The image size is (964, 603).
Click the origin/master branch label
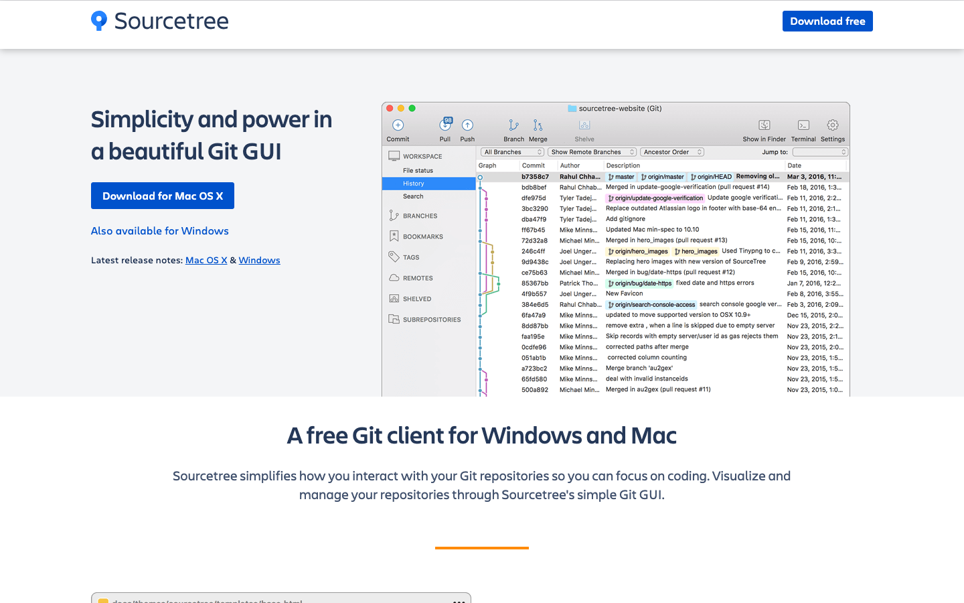click(663, 177)
